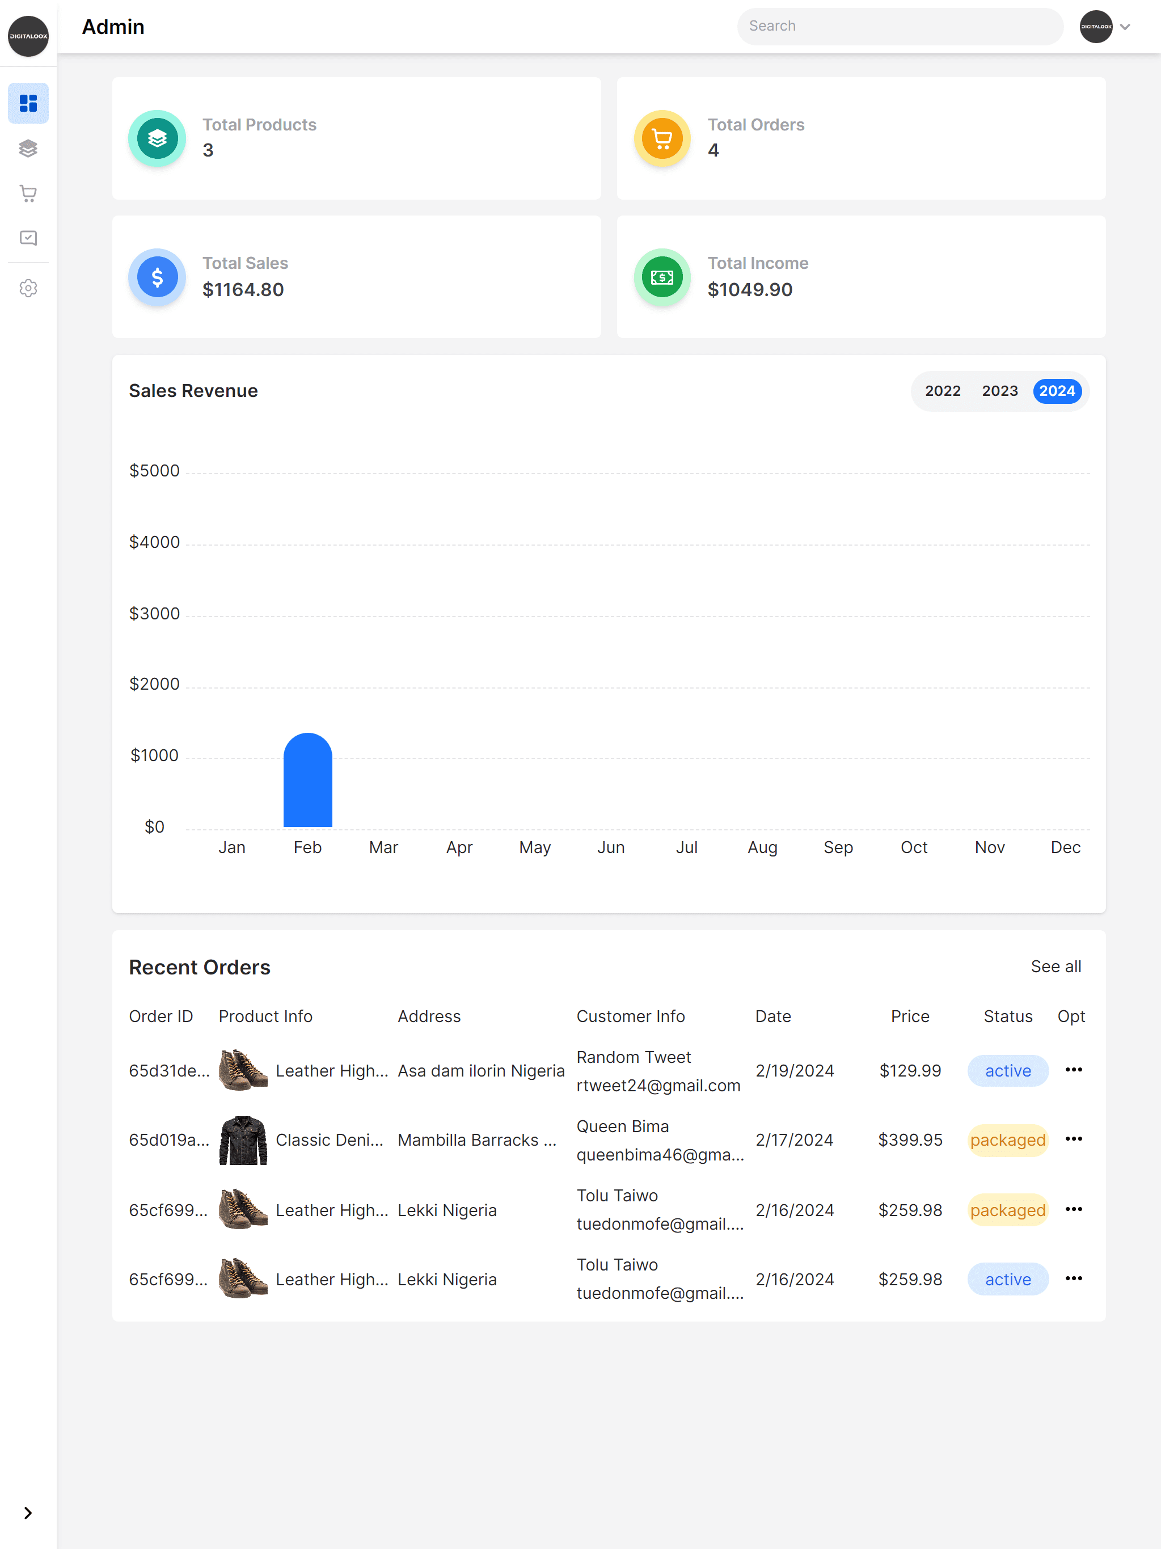This screenshot has width=1161, height=1549.
Task: Switch the revenue chart to 2023
Action: coord(999,391)
